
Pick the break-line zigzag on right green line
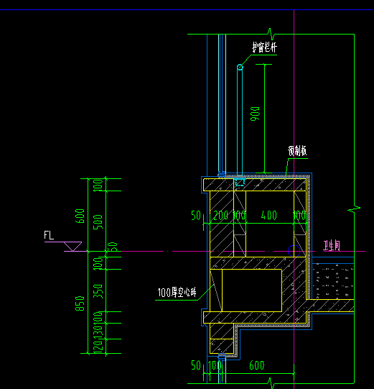pyautogui.click(x=354, y=209)
